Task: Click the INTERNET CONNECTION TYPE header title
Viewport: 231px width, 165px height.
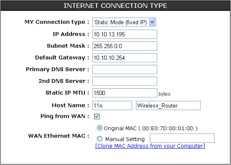Action: [x=115, y=6]
